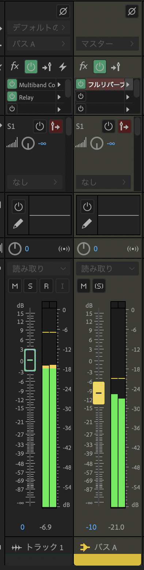Open なし send dropdown on トラック 1
This screenshot has width=144, height=570.
[35, 182]
